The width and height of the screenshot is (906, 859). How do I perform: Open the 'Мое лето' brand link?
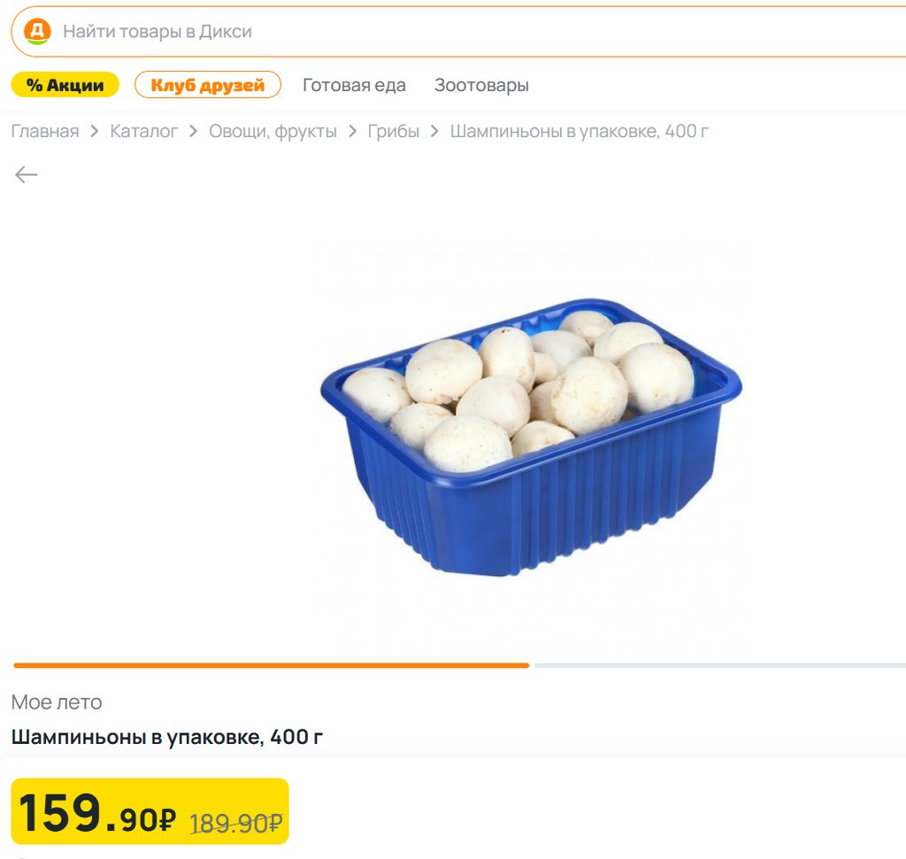57,702
